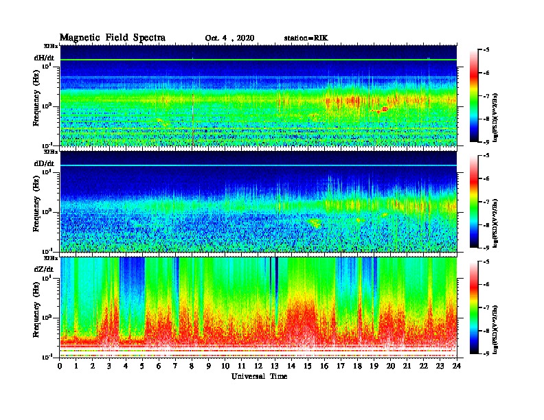
Task: Click the "Magnetic Field Spectra" title
Action: tap(113, 38)
